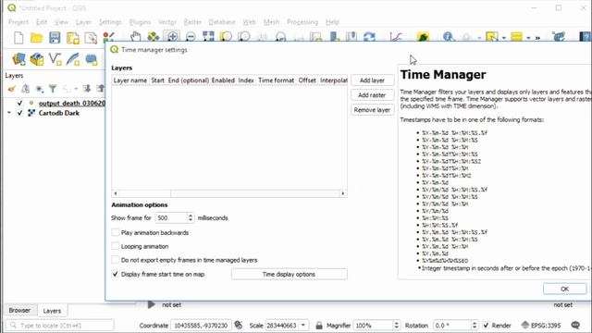Toggle the Render checkbox in status bar

pos(486,325)
